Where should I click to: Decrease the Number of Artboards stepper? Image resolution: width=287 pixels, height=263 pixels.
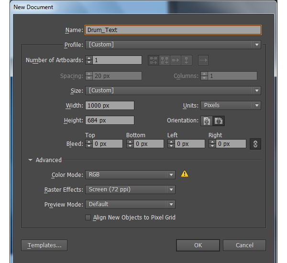coord(89,62)
